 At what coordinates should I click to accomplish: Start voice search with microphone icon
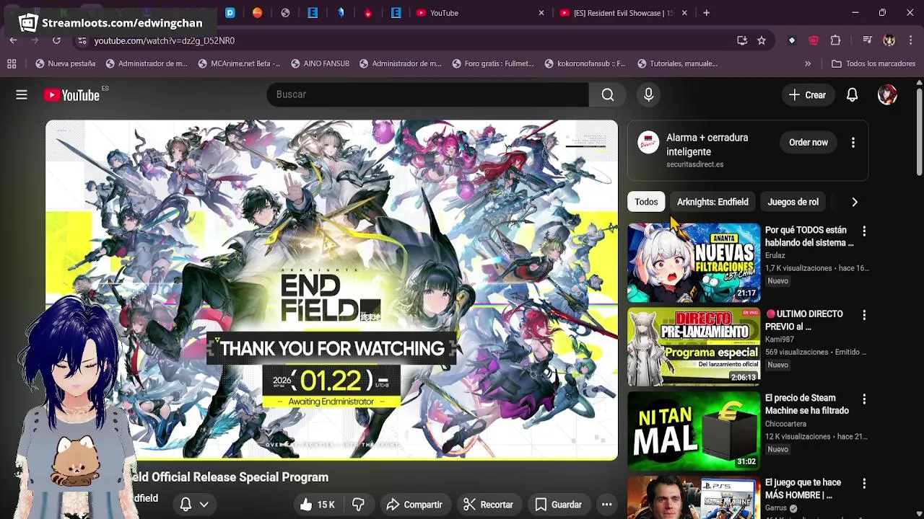click(648, 94)
